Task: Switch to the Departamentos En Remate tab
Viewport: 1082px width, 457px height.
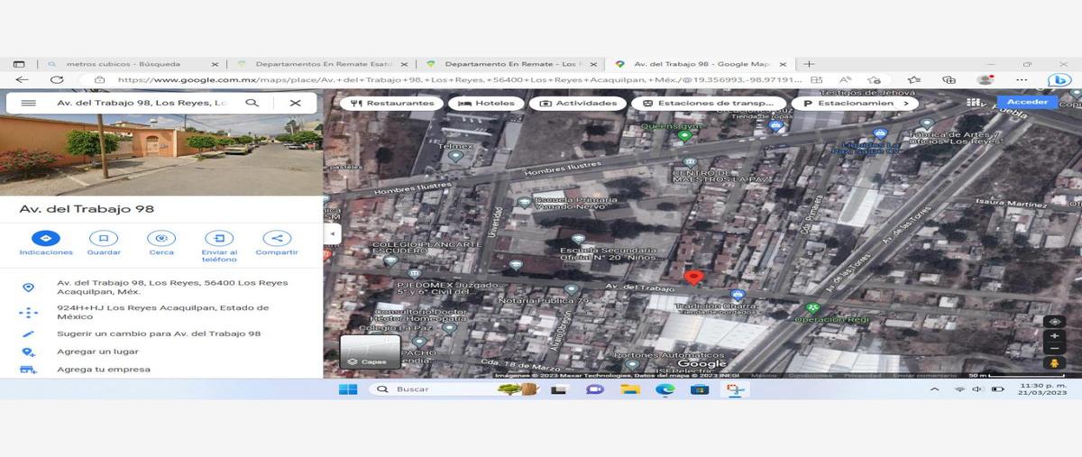Action: point(320,64)
